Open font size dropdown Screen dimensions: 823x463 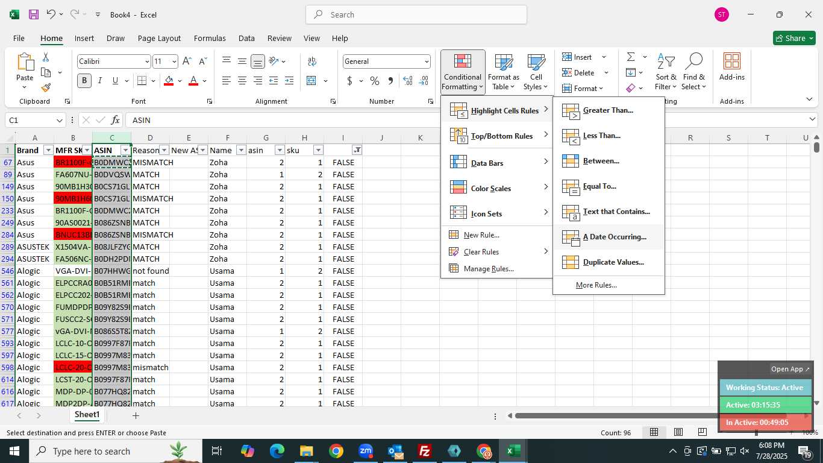tap(174, 61)
